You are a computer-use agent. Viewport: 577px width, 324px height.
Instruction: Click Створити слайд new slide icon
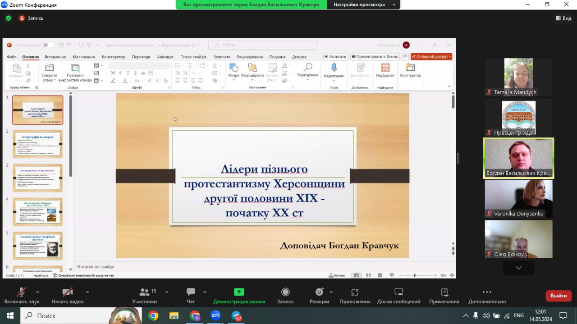[49, 68]
